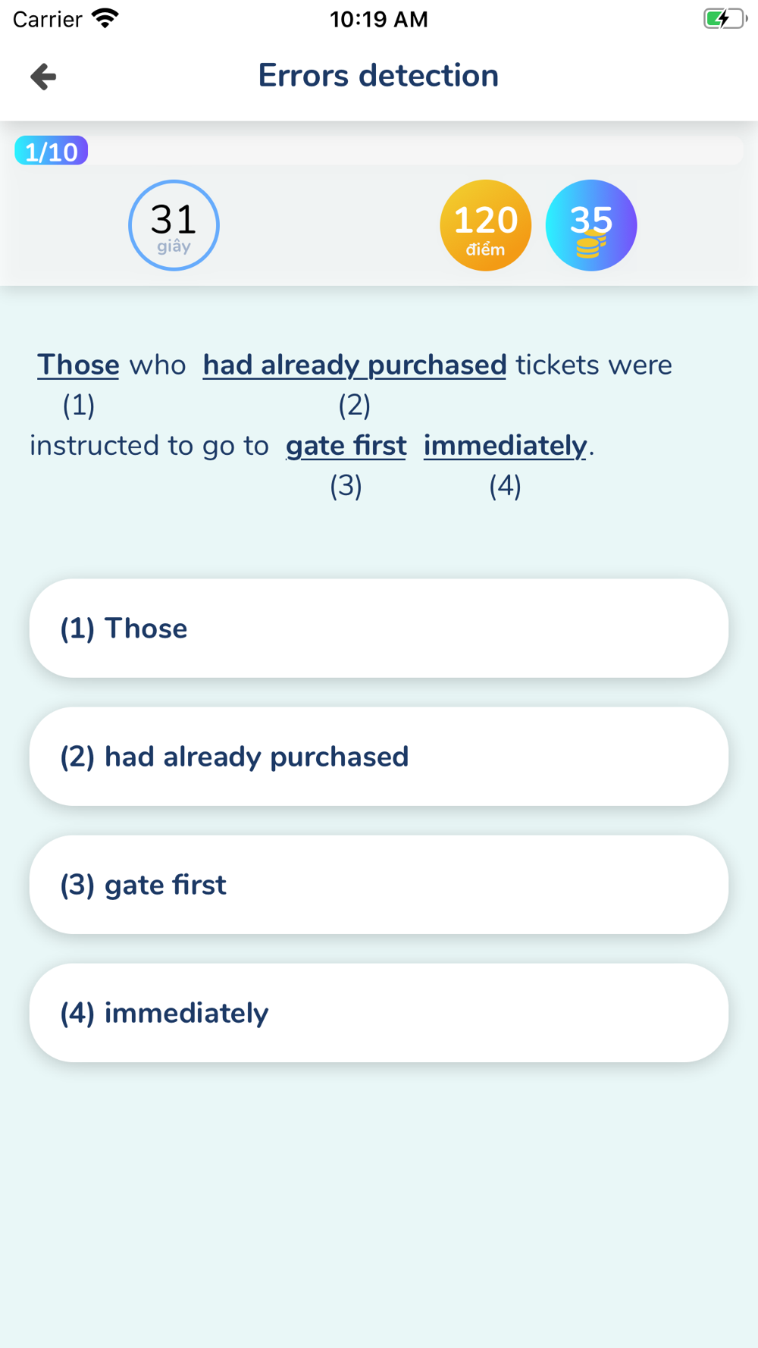Screen dimensions: 758x1348
Task: Tap underlined word immediately in sentence
Action: tap(505, 446)
